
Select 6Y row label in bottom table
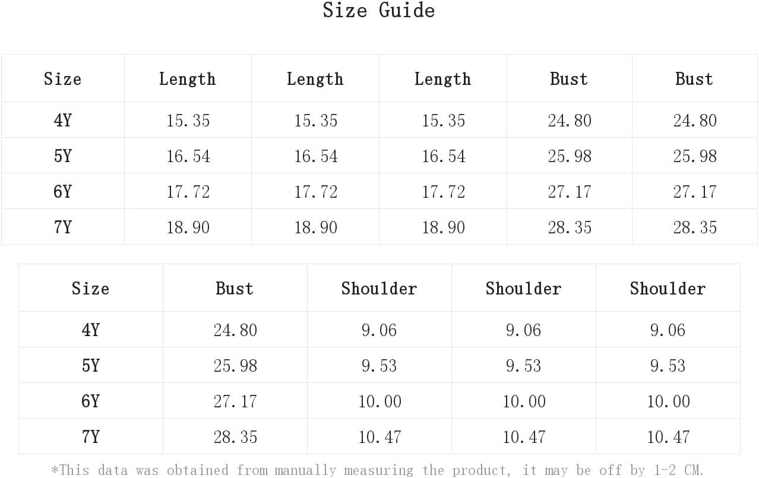tap(90, 401)
